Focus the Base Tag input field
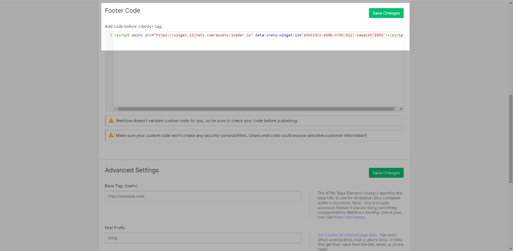The width and height of the screenshot is (513, 251). click(203, 196)
